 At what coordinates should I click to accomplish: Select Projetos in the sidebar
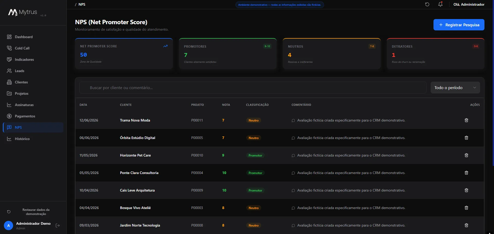tap(33, 93)
